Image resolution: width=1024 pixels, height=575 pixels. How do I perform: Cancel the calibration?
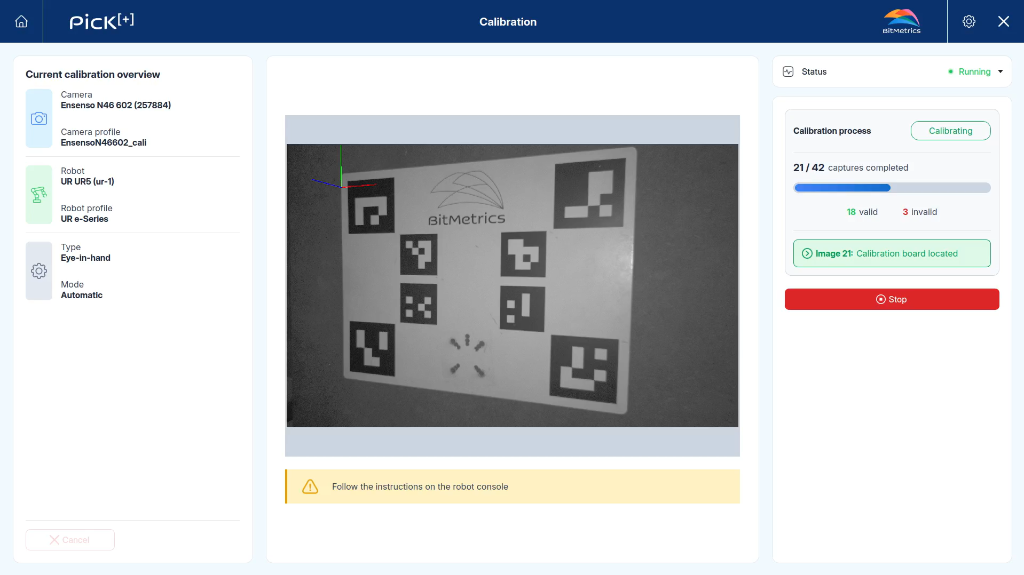click(70, 540)
